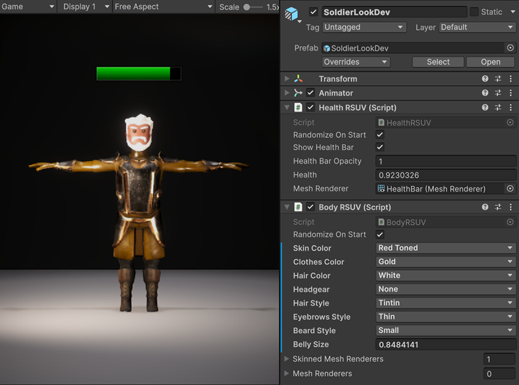Click the object picker circle for Mesh Renderer
This screenshot has width=519, height=385.
click(x=512, y=189)
